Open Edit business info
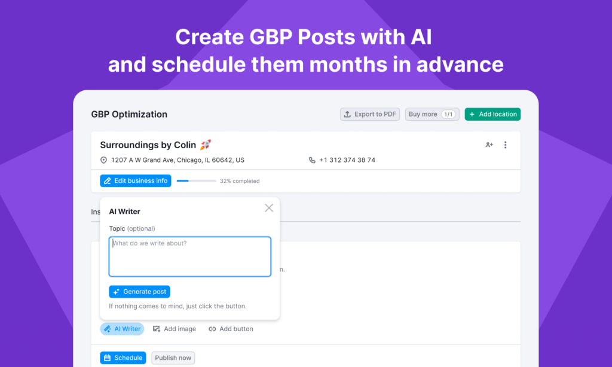This screenshot has height=367, width=612. [x=136, y=181]
